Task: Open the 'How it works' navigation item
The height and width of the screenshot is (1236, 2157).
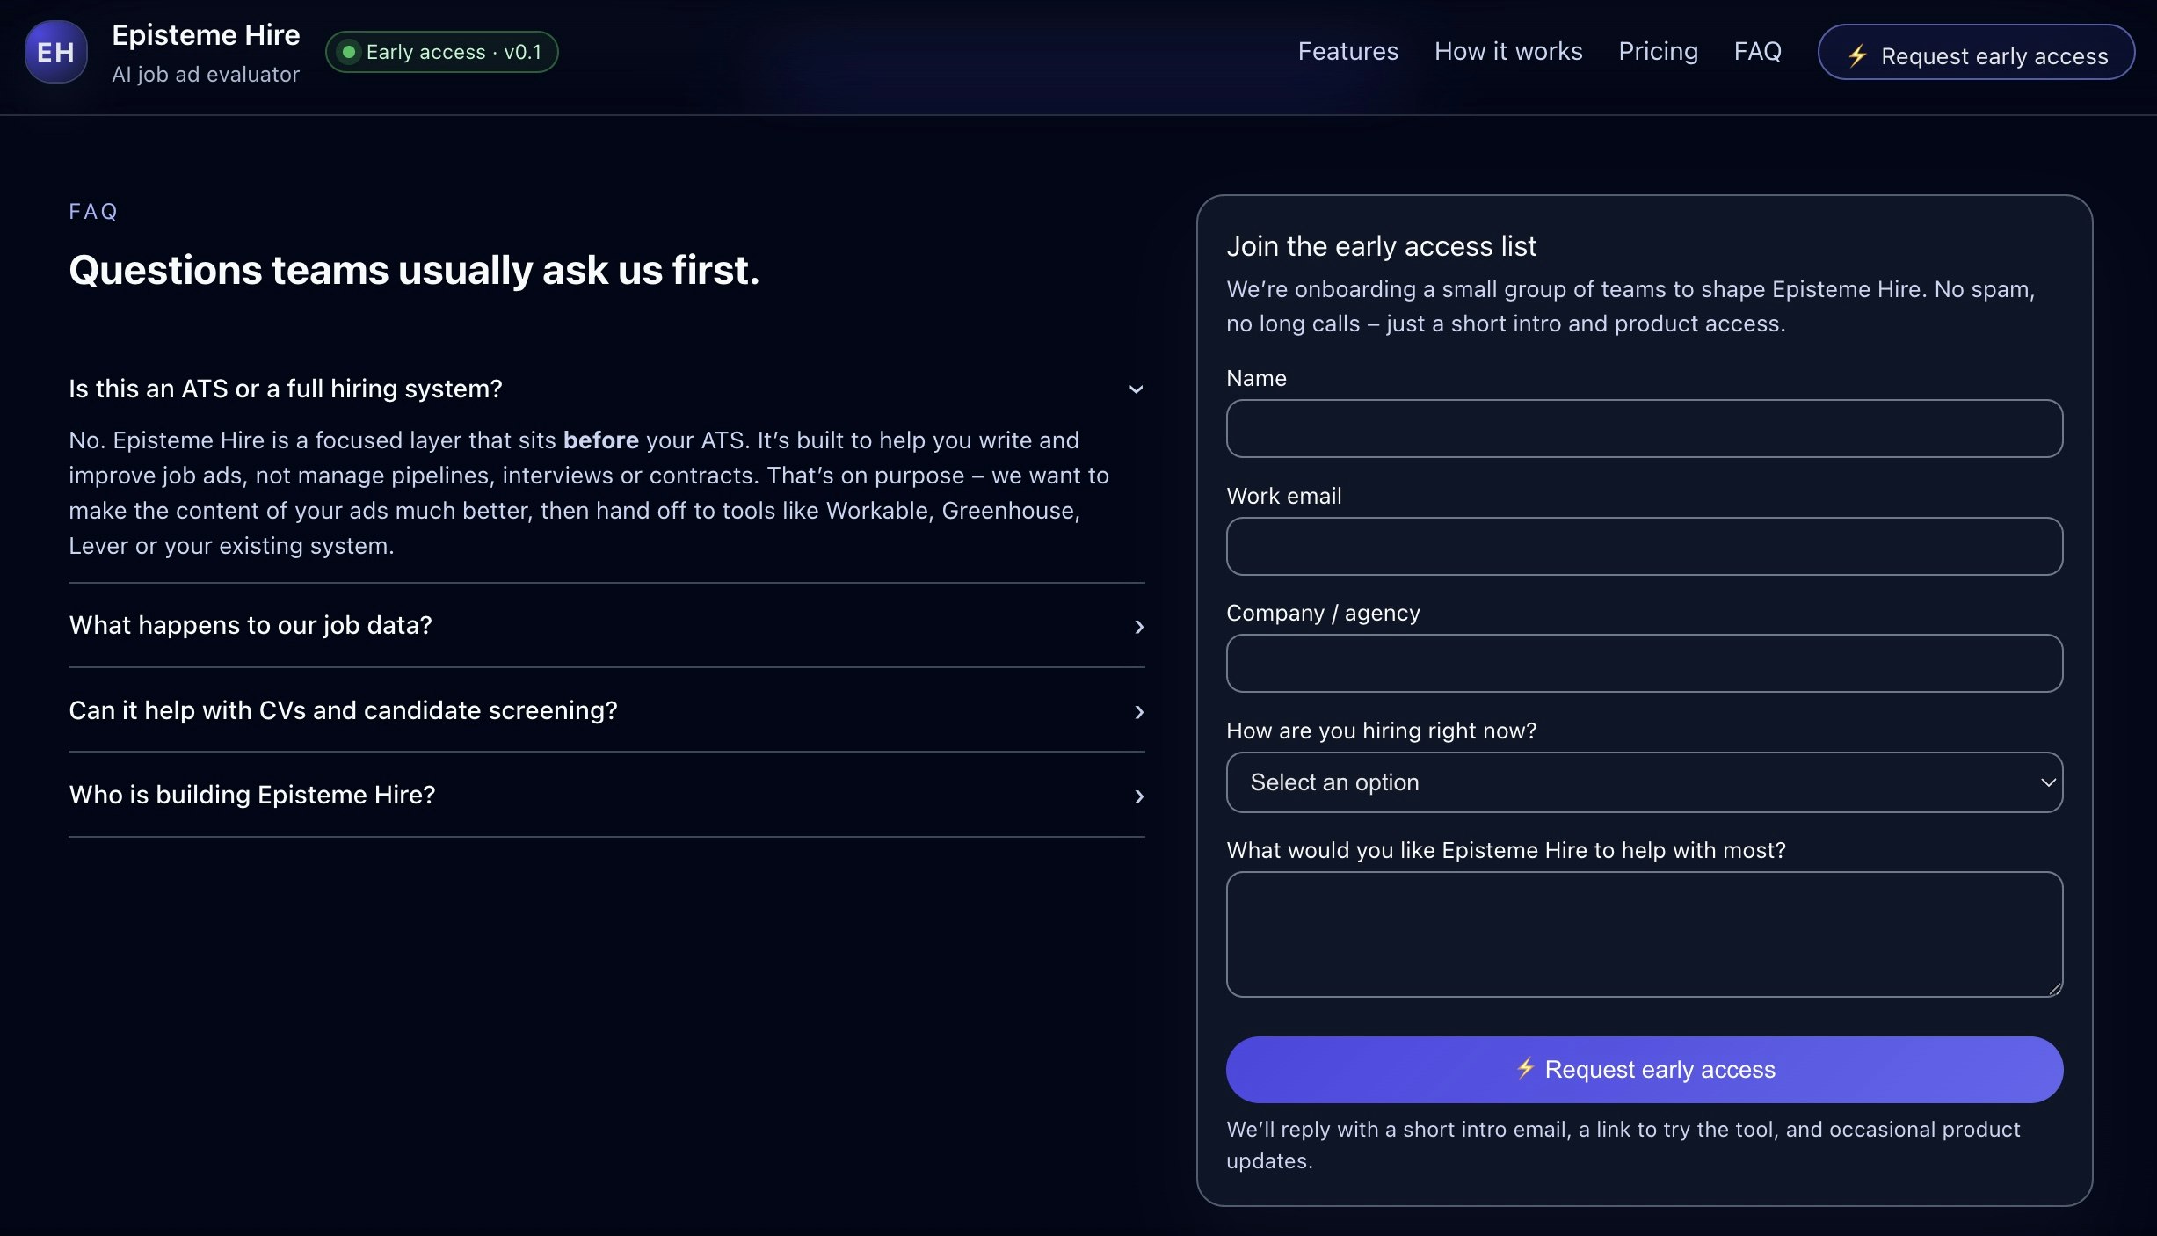Action: coord(1507,51)
